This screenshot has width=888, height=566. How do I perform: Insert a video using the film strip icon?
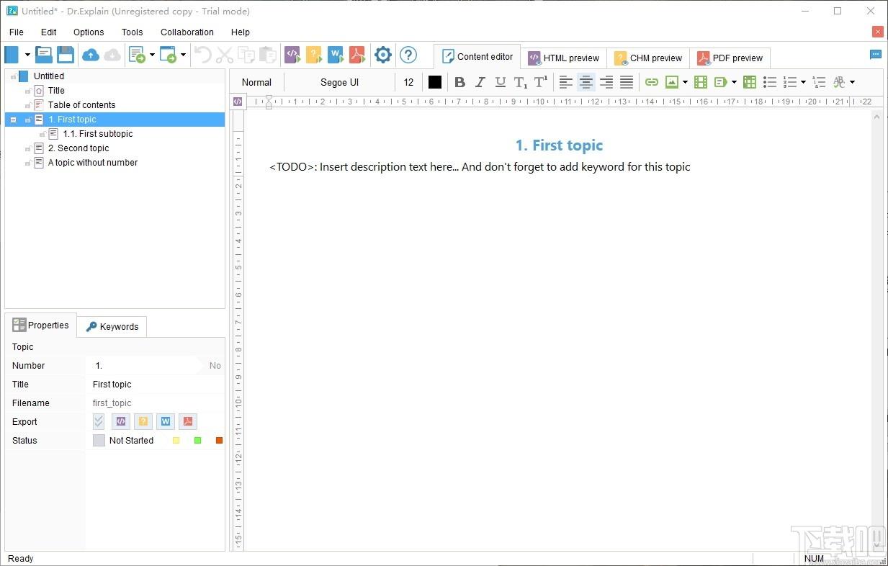(x=701, y=82)
